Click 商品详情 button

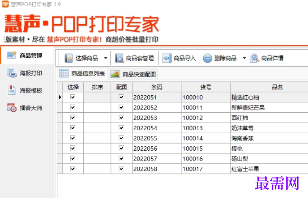(x=267, y=58)
